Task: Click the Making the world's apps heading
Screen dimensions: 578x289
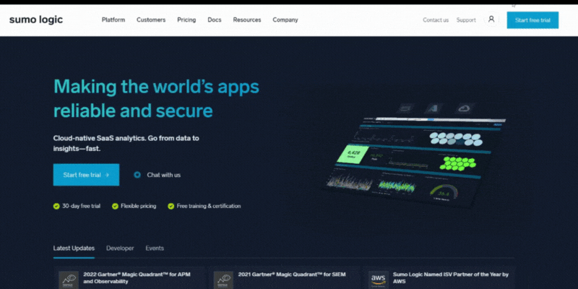Action: point(156,98)
